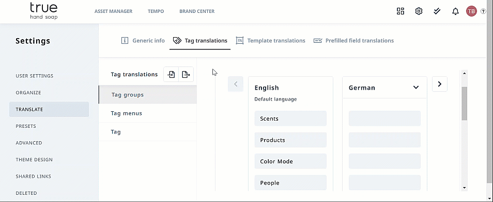The height and width of the screenshot is (202, 493).
Task: Select the Tag list item
Action: [148, 132]
